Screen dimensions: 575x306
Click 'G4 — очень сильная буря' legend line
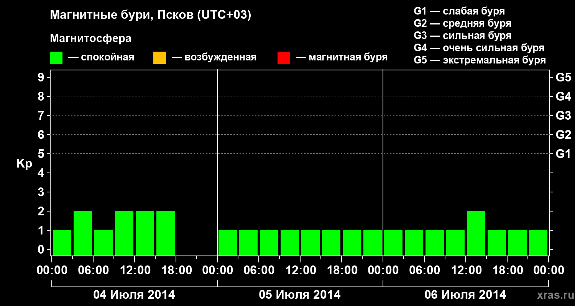tap(479, 48)
